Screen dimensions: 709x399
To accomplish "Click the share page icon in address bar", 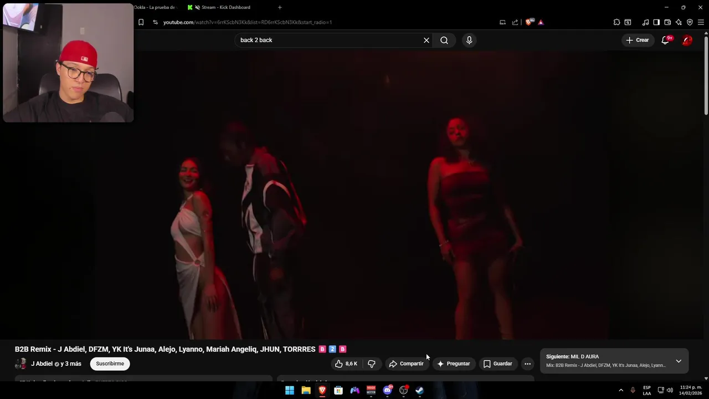I will 515,22.
